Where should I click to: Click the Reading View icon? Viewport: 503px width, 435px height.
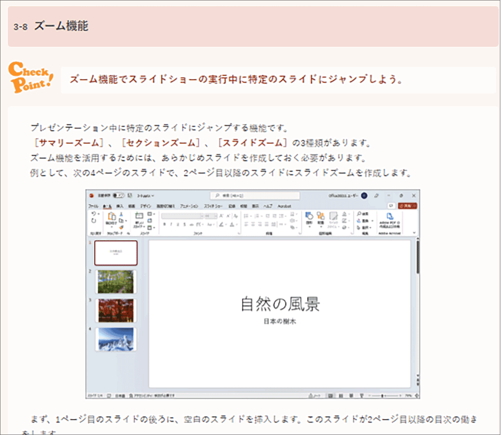coord(351,396)
